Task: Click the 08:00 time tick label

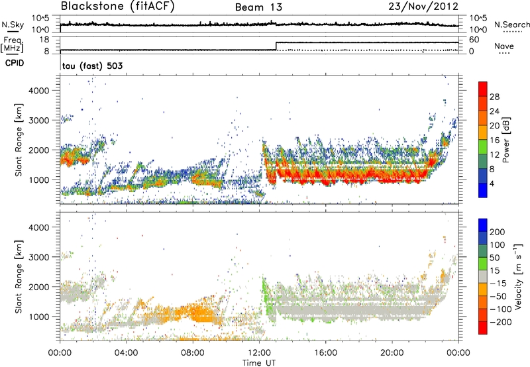Action: pos(193,353)
